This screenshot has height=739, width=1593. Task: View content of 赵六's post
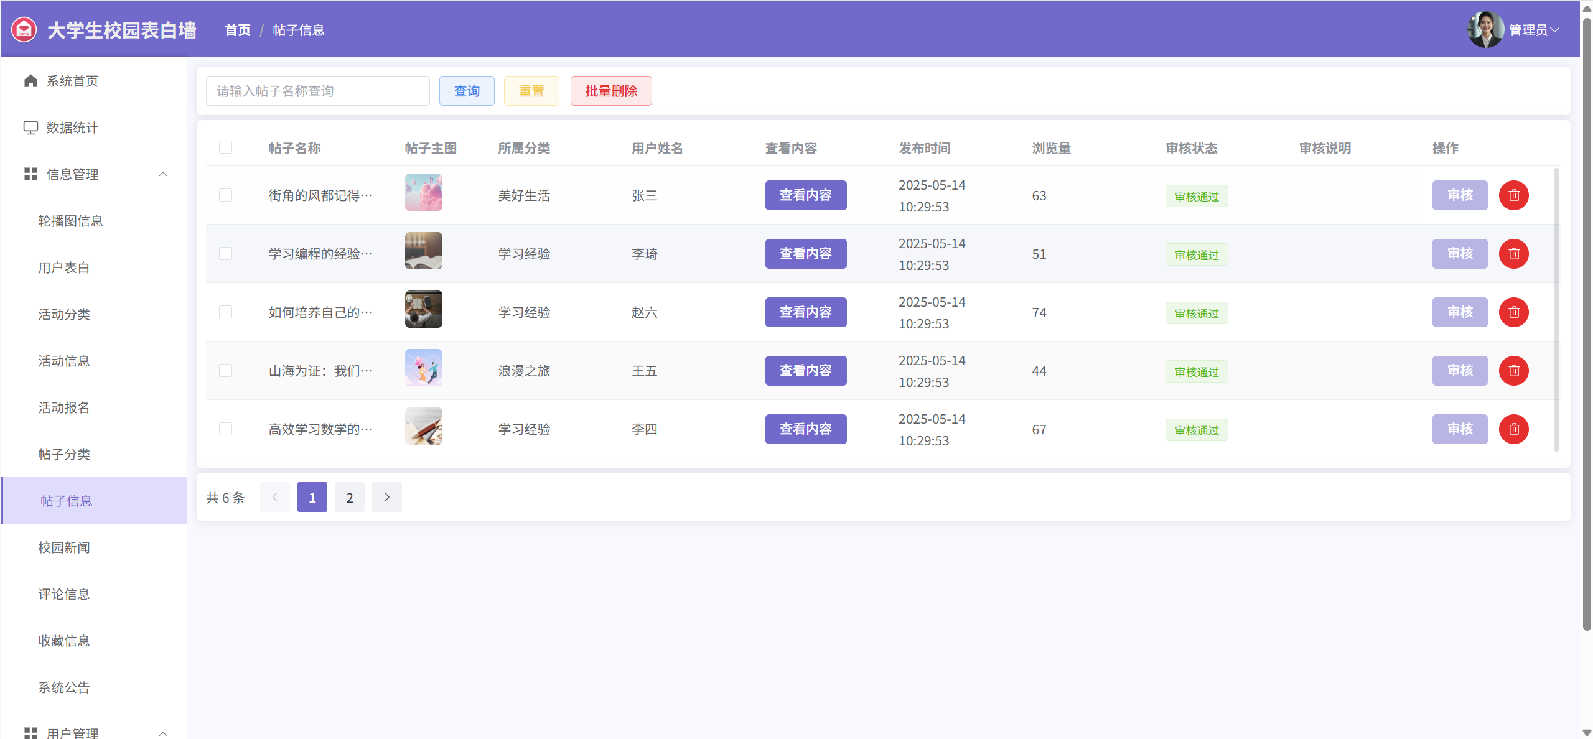[x=805, y=312]
